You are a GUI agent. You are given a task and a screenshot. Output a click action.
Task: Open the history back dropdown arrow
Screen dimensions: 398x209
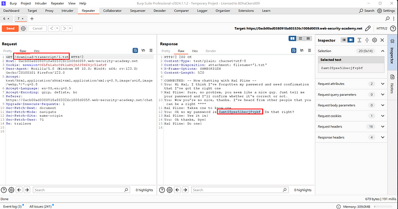(x=57, y=28)
